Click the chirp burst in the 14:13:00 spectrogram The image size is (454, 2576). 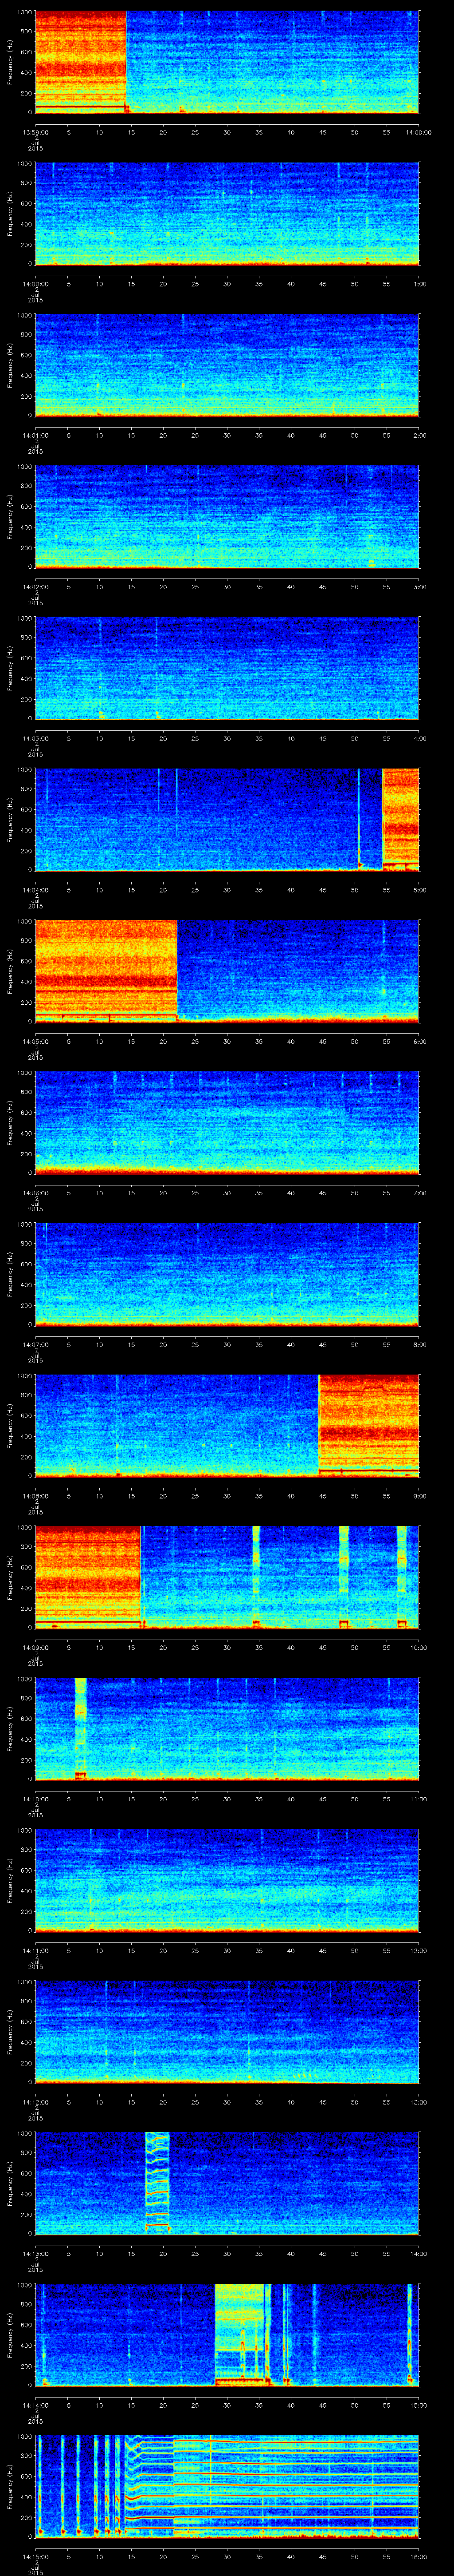(158, 2182)
